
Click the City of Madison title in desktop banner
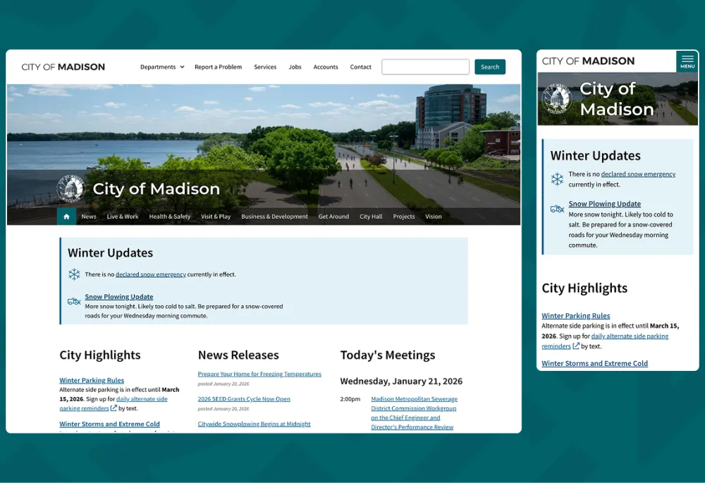pyautogui.click(x=156, y=189)
